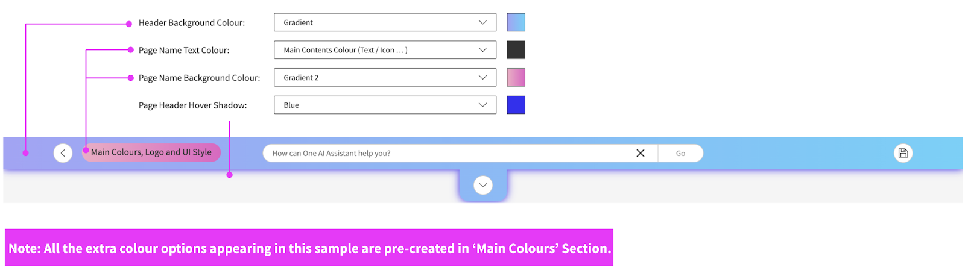Expand the header using the down chevron

pyautogui.click(x=482, y=185)
